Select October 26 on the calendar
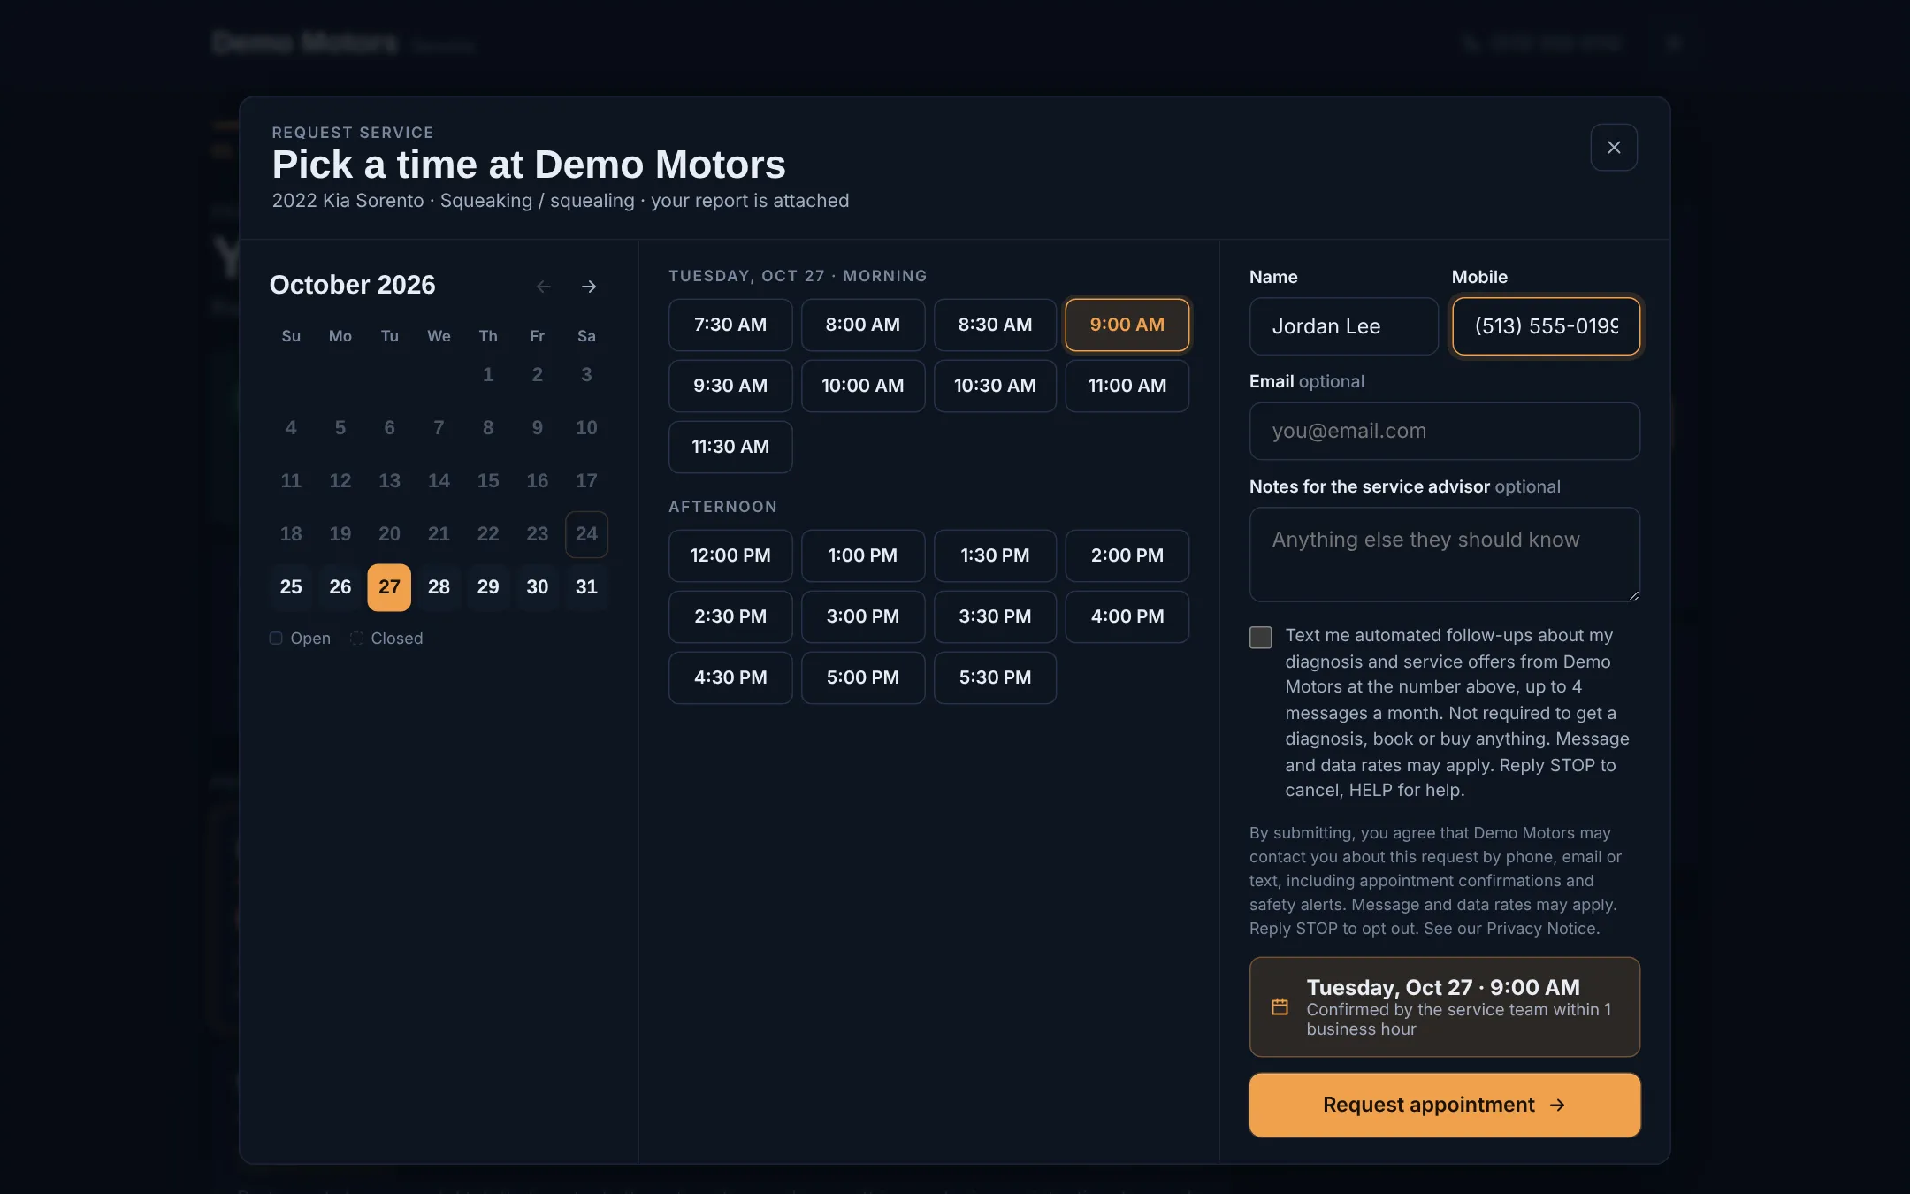This screenshot has width=1910, height=1194. pyautogui.click(x=340, y=586)
